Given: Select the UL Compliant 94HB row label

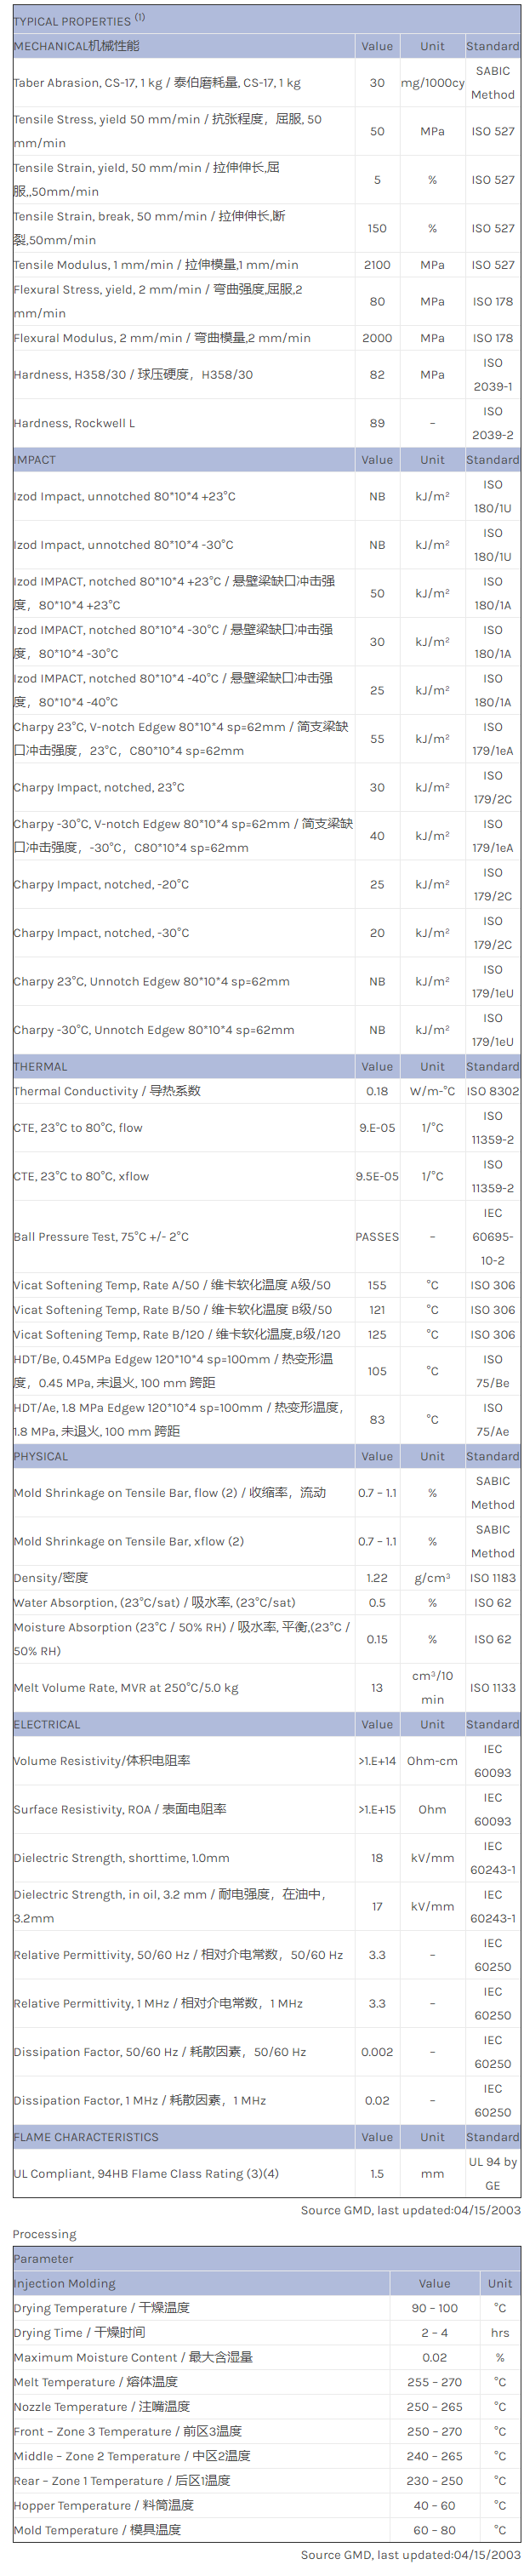Looking at the screenshot, I should (146, 2173).
